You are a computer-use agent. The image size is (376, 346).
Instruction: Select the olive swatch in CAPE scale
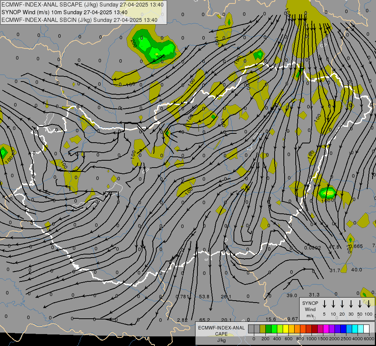pos(263,329)
